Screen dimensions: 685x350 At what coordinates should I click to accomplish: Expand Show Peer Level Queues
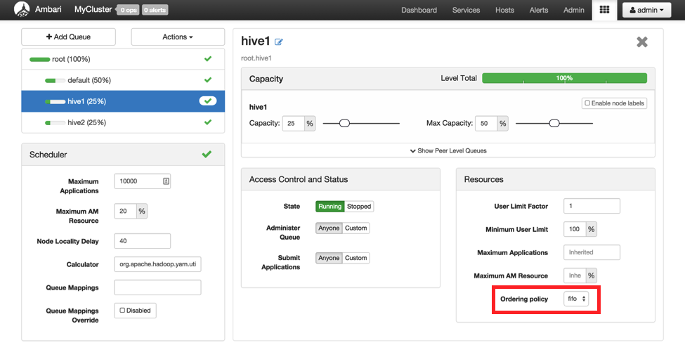tap(448, 150)
